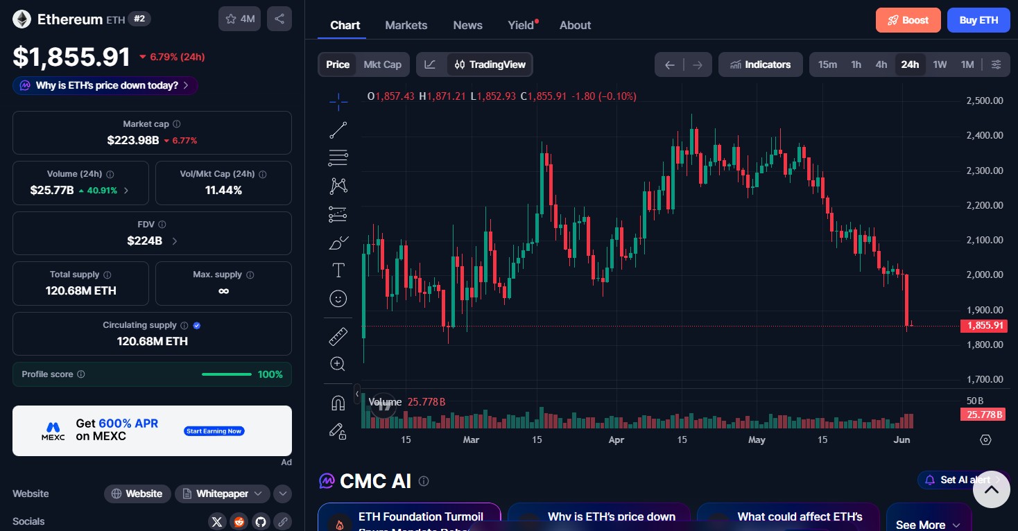Select the crosshair cursor tool
Viewport: 1018px width, 531px height.
[x=338, y=102]
